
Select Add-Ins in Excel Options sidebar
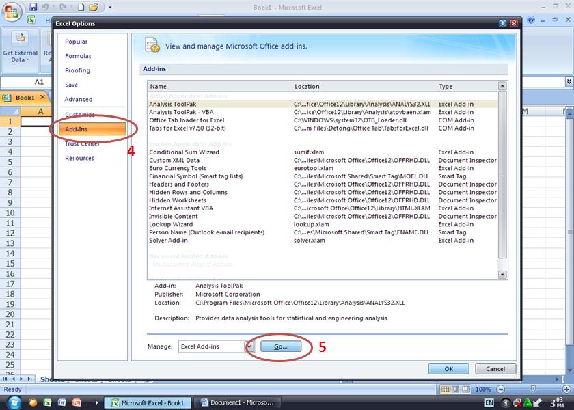click(x=92, y=129)
